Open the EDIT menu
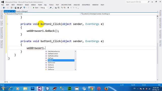162x91 pixels. tap(8, 5)
